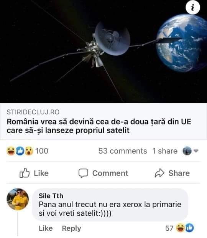Open the satellite article preview image
Screen dimensions: 207x238
(103, 51)
